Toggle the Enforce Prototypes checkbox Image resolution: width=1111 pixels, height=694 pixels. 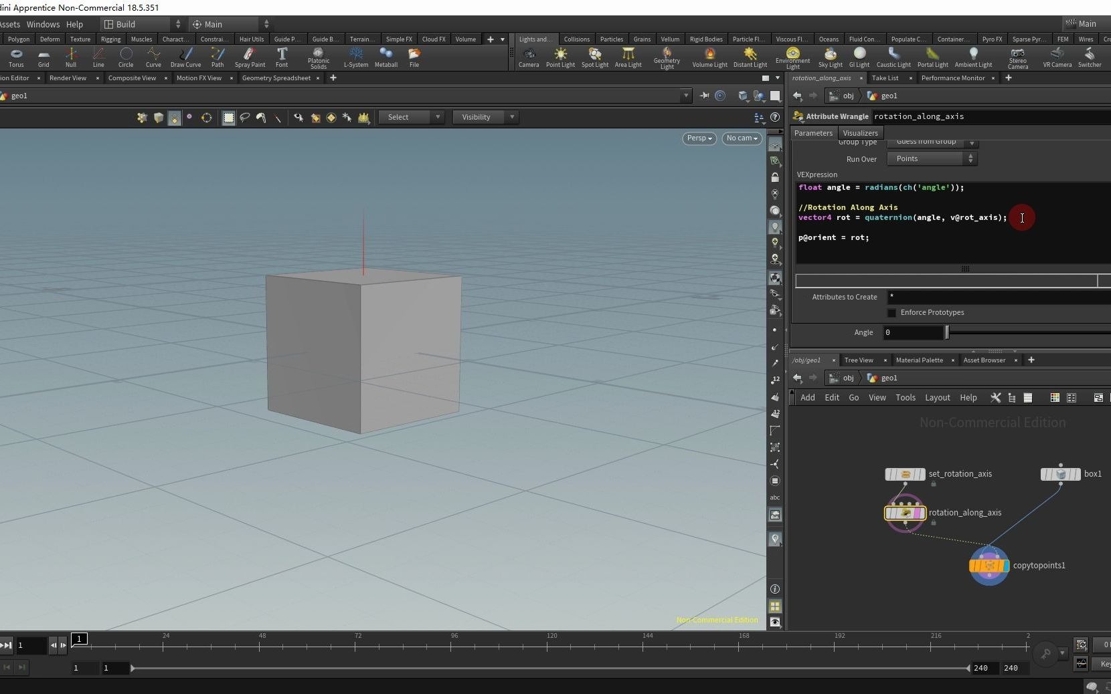click(x=893, y=313)
